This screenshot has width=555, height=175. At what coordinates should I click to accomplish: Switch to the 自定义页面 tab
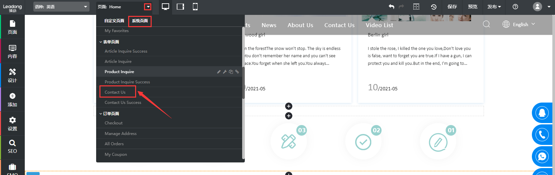point(114,21)
